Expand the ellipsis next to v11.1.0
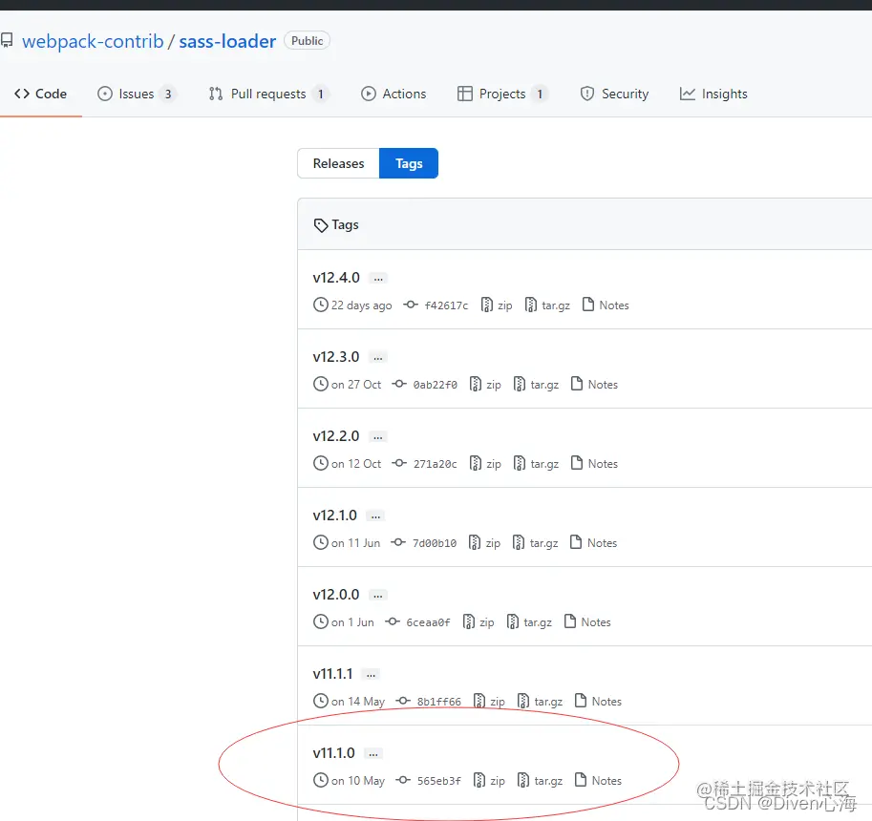 pos(373,754)
